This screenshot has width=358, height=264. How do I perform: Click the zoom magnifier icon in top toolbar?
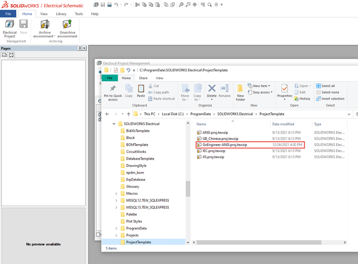click(181, 5)
